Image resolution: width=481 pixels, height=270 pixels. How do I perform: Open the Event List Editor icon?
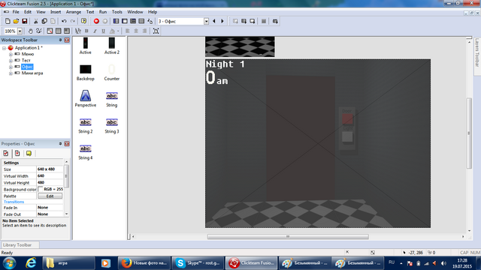click(141, 21)
